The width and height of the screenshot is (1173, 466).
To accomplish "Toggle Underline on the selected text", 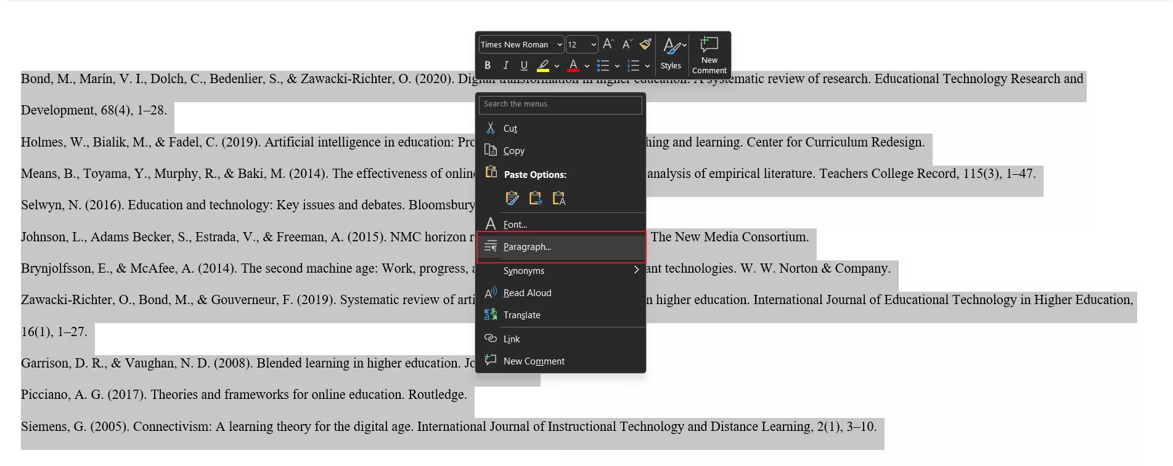I will pyautogui.click(x=524, y=65).
